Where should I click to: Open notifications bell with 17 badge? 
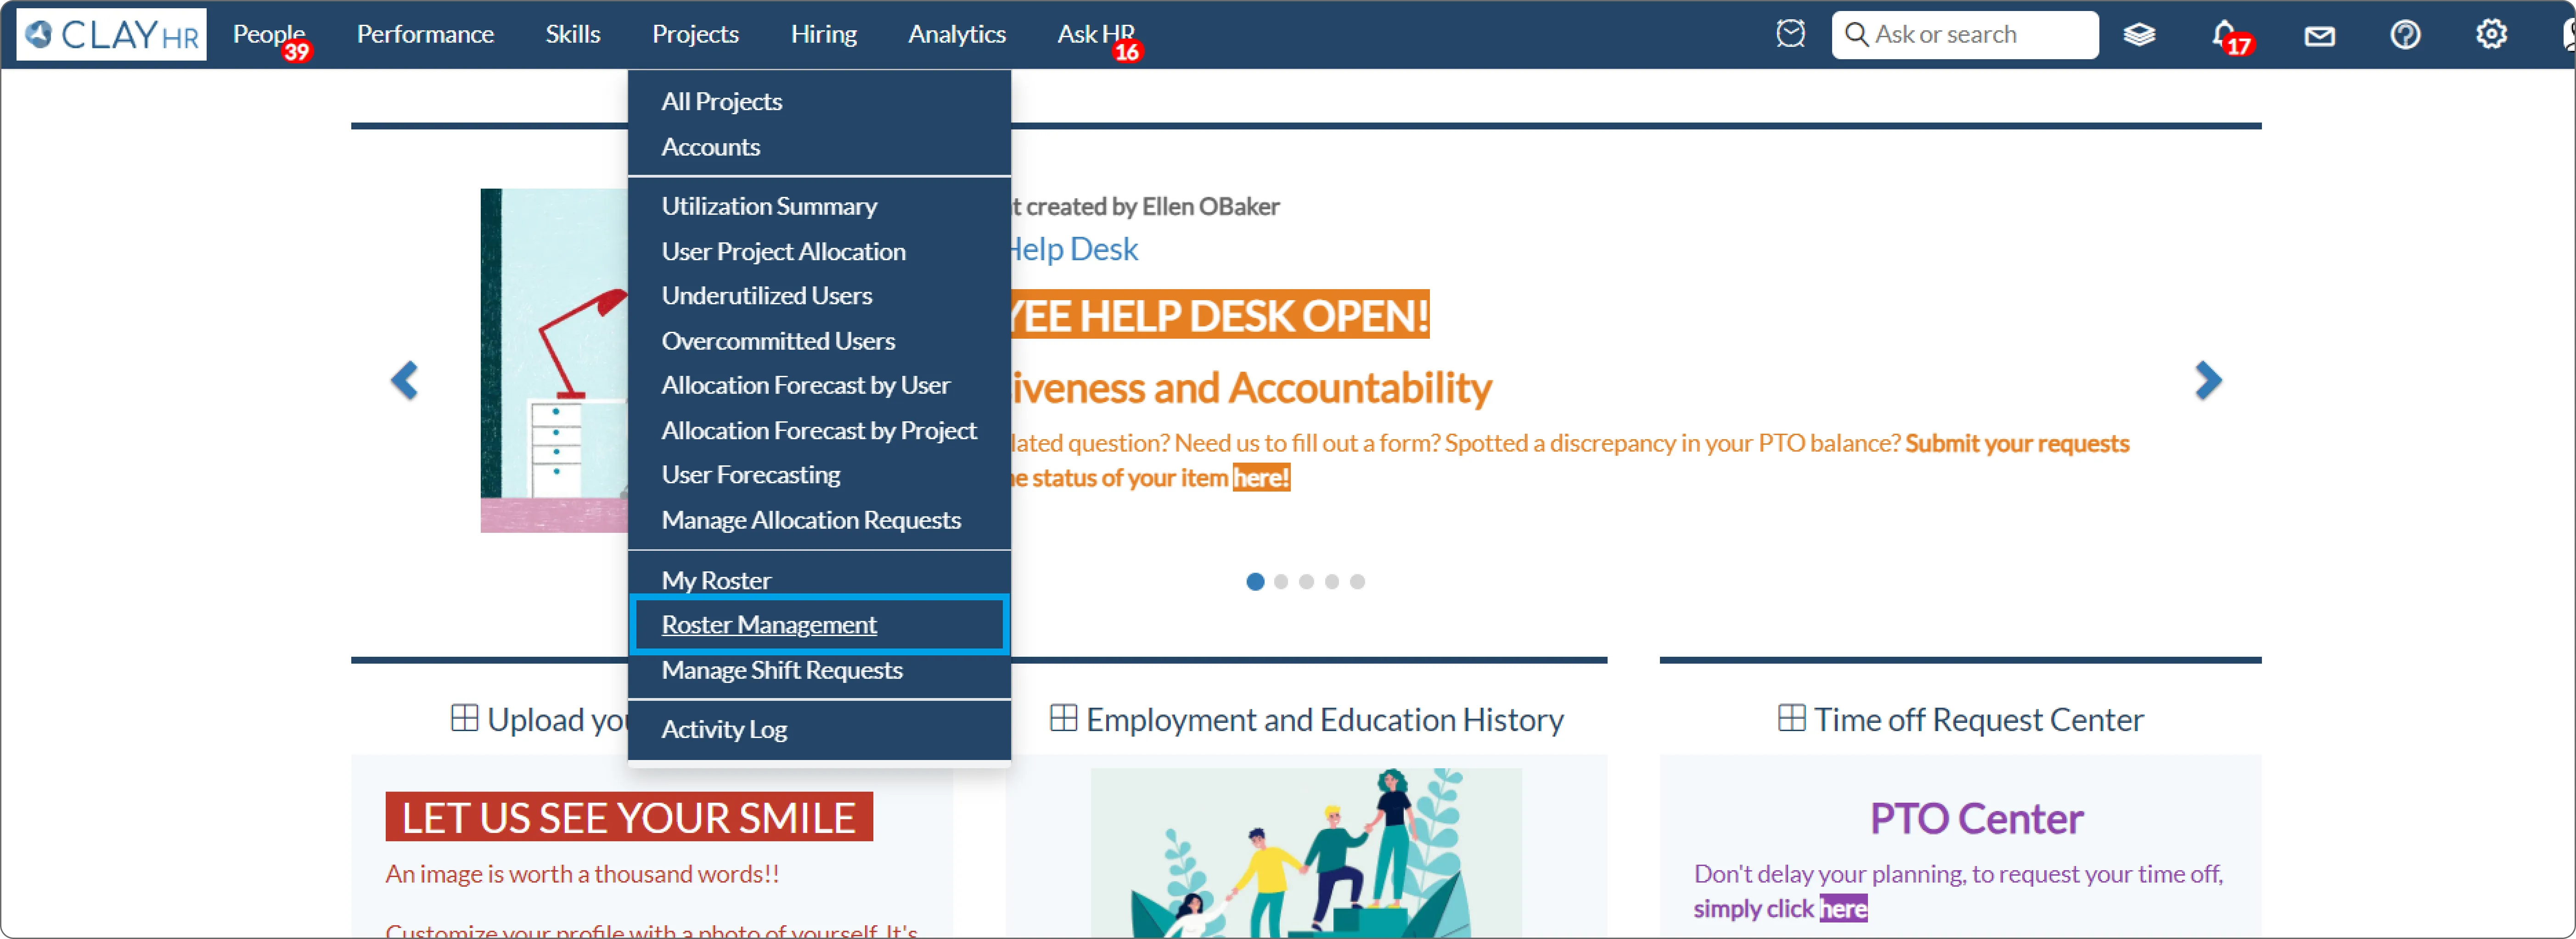(x=2224, y=35)
